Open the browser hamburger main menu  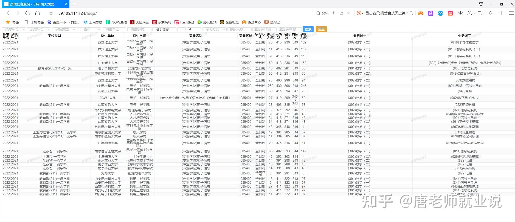pyautogui.click(x=511, y=13)
